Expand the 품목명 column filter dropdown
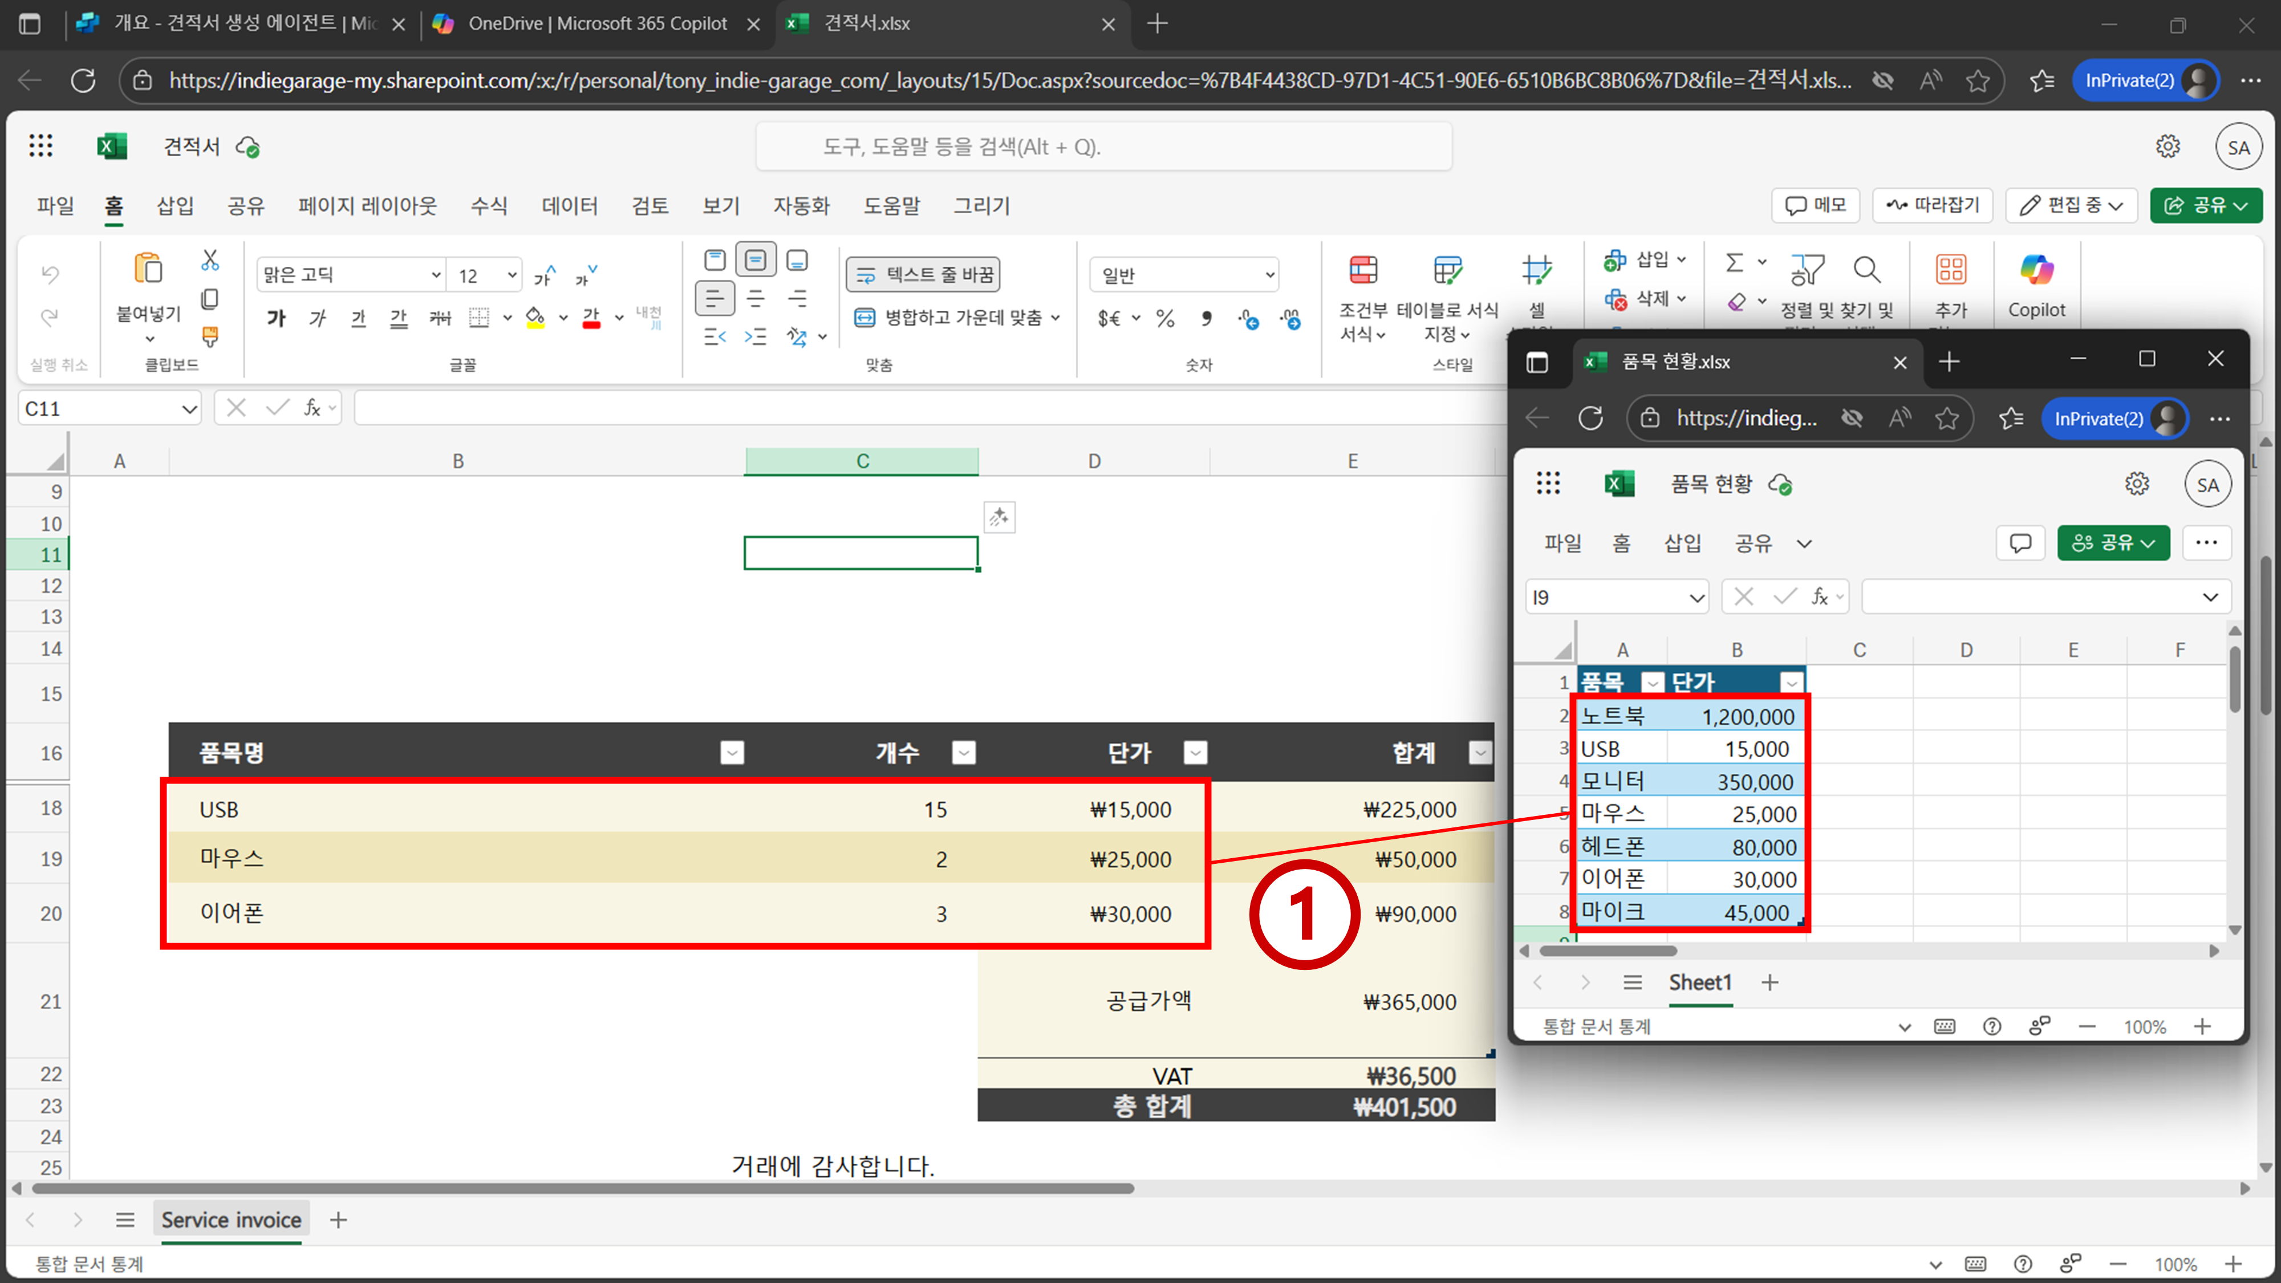 732,753
